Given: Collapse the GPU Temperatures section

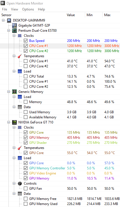Looking at the screenshot, I should (14, 148).
